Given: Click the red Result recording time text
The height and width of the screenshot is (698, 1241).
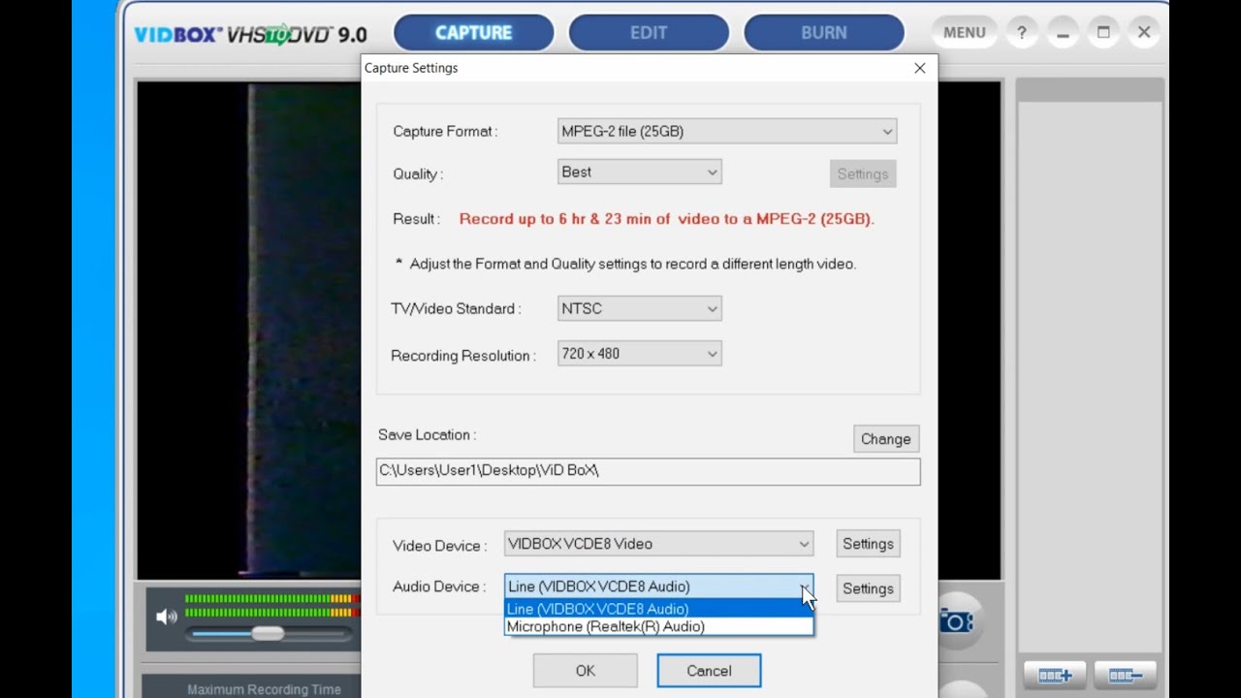Looking at the screenshot, I should tap(667, 219).
